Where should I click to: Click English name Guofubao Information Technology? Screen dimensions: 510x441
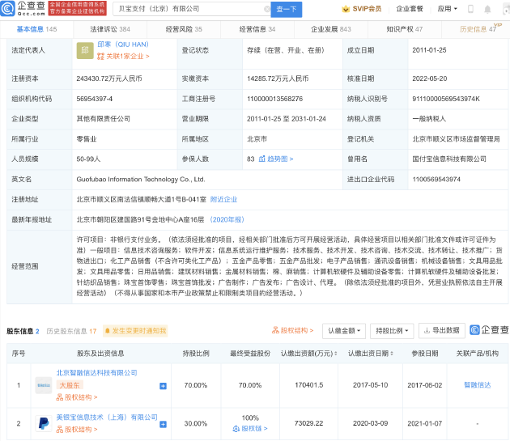[141, 179]
